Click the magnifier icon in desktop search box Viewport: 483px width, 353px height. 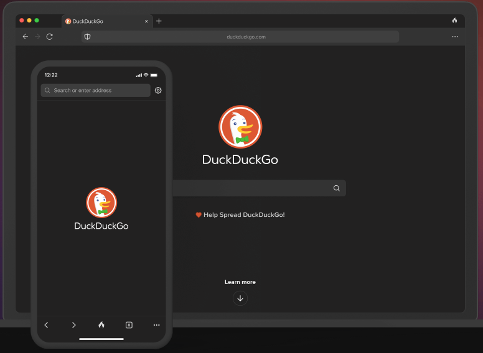(337, 188)
